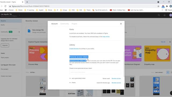The width and height of the screenshot is (172, 97).
Task: Open the Group bookmark folder
Action: pos(63,10)
